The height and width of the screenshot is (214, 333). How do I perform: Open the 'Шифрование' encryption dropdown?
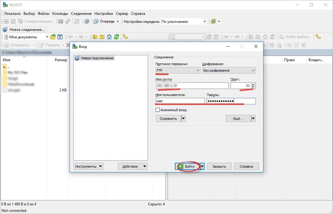click(229, 70)
